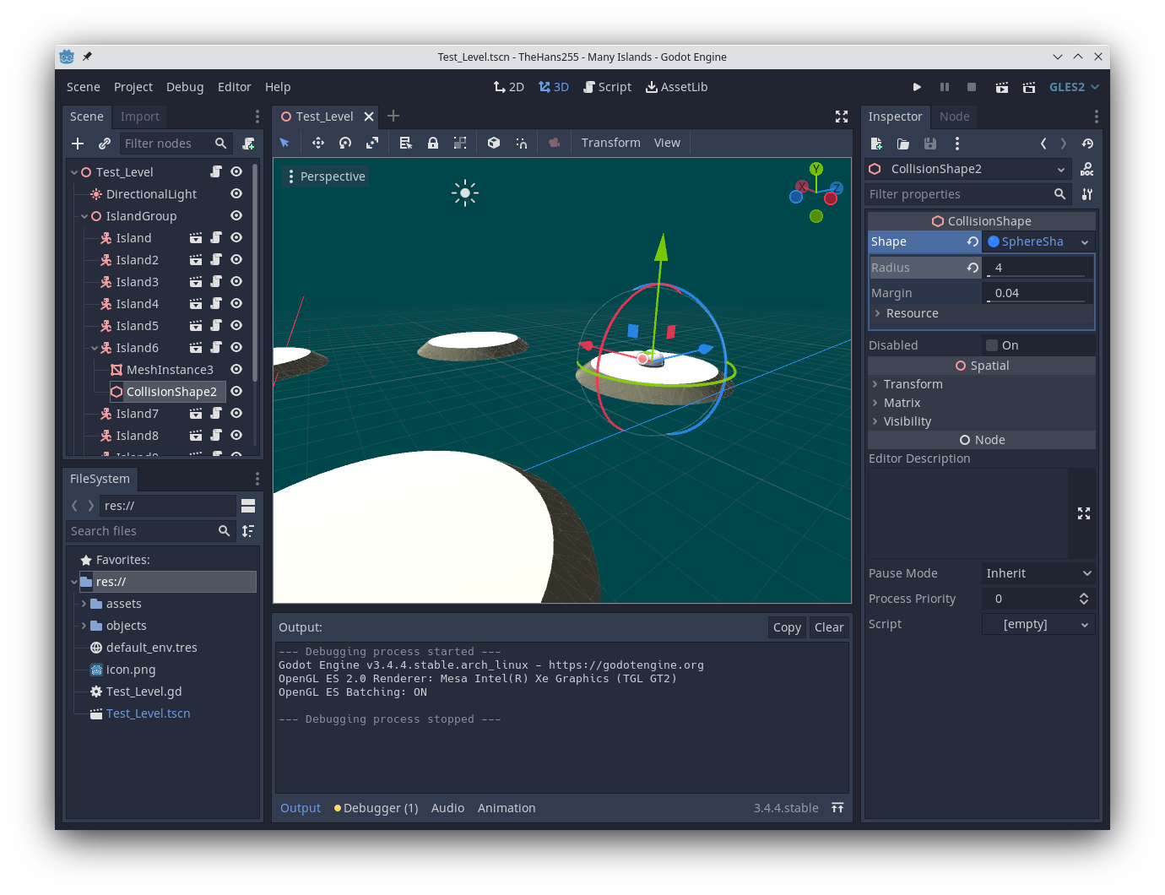Viewport: 1165px width, 895px height.
Task: Add a new node with plus icon
Action: click(78, 144)
